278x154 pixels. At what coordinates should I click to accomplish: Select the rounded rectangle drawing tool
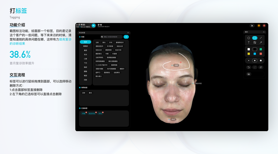[255, 38]
